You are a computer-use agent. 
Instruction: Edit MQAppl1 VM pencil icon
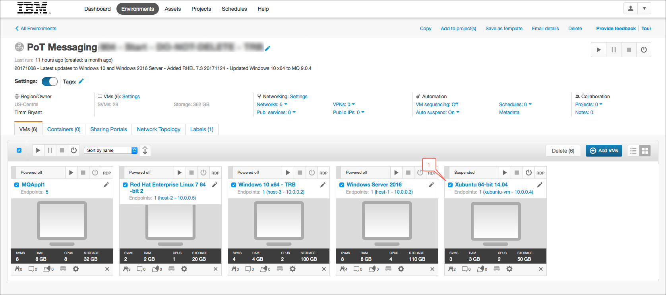tap(106, 185)
